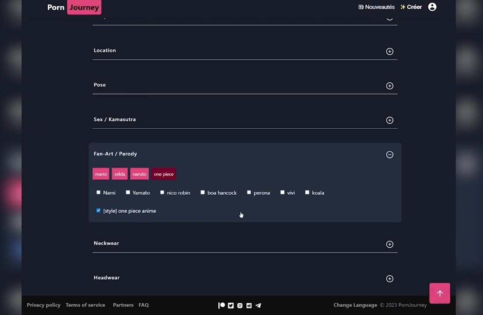Select the Créer menu item
This screenshot has height=315, width=483.
tap(411, 7)
